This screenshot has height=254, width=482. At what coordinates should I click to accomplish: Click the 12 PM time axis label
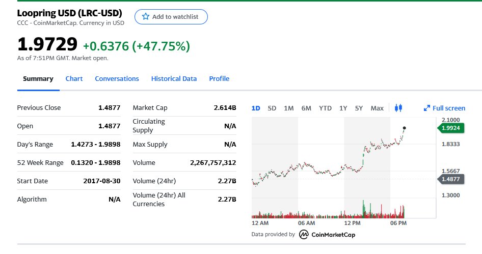click(352, 223)
